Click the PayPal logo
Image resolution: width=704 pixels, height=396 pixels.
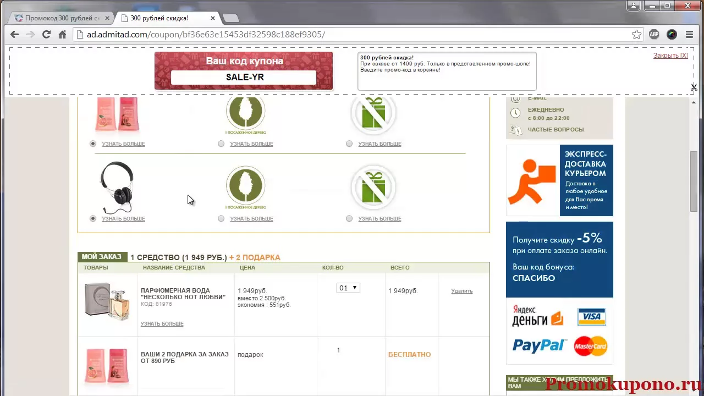click(x=538, y=345)
